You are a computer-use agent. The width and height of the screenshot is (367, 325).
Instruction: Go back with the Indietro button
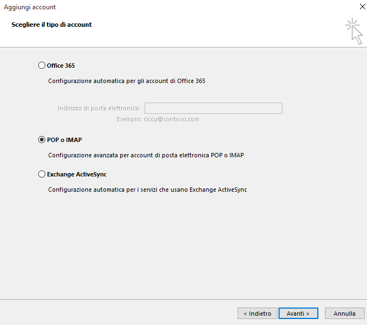(257, 314)
